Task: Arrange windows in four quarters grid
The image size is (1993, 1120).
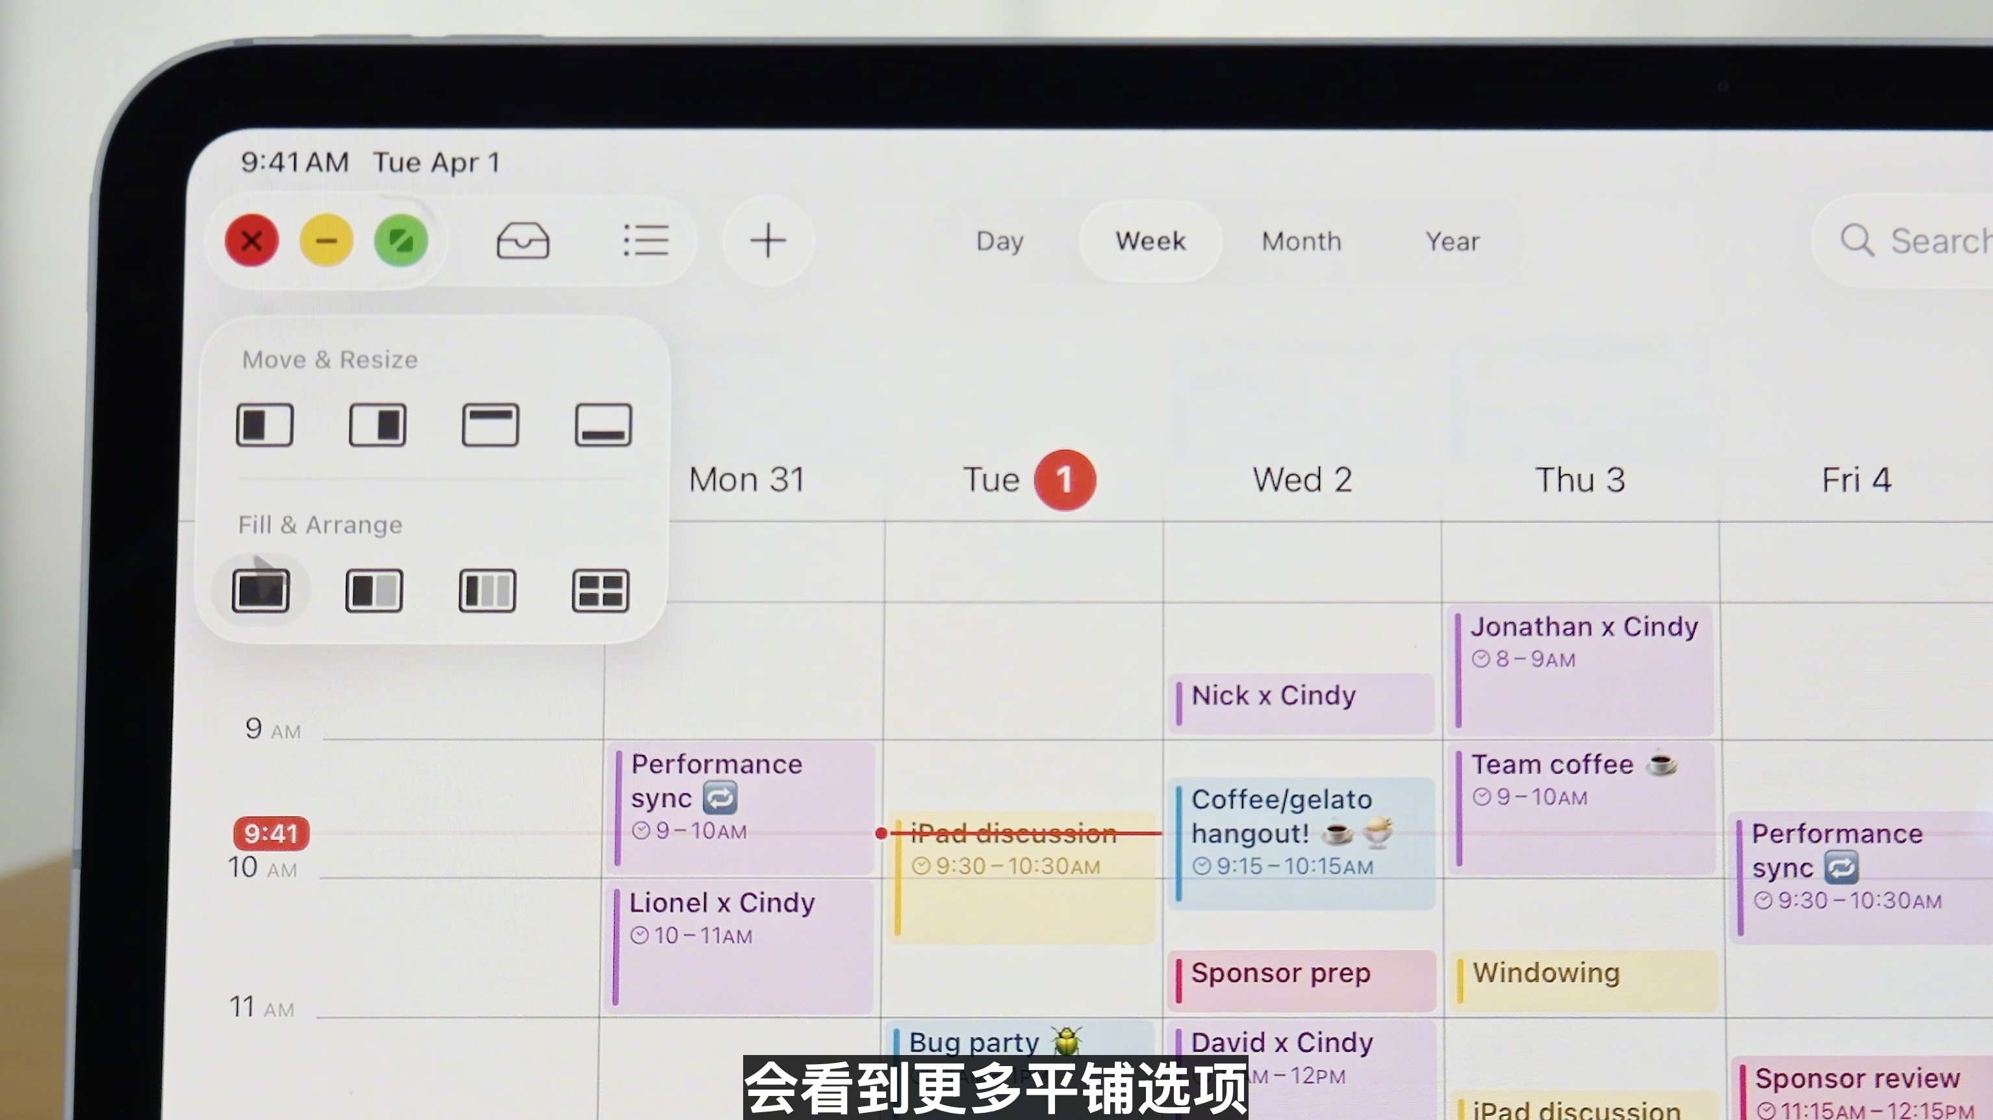Action: pyautogui.click(x=600, y=591)
